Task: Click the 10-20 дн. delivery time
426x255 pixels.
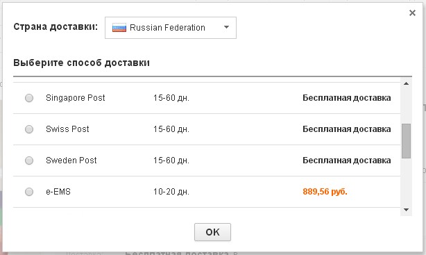Action: (171, 192)
